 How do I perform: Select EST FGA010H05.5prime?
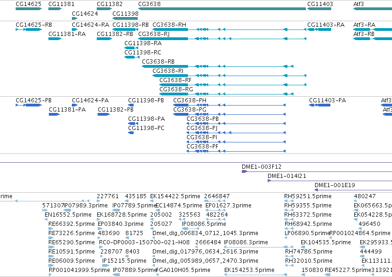click(x=183, y=270)
